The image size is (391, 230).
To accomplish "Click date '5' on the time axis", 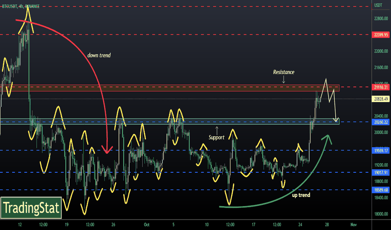I will tap(173, 225).
